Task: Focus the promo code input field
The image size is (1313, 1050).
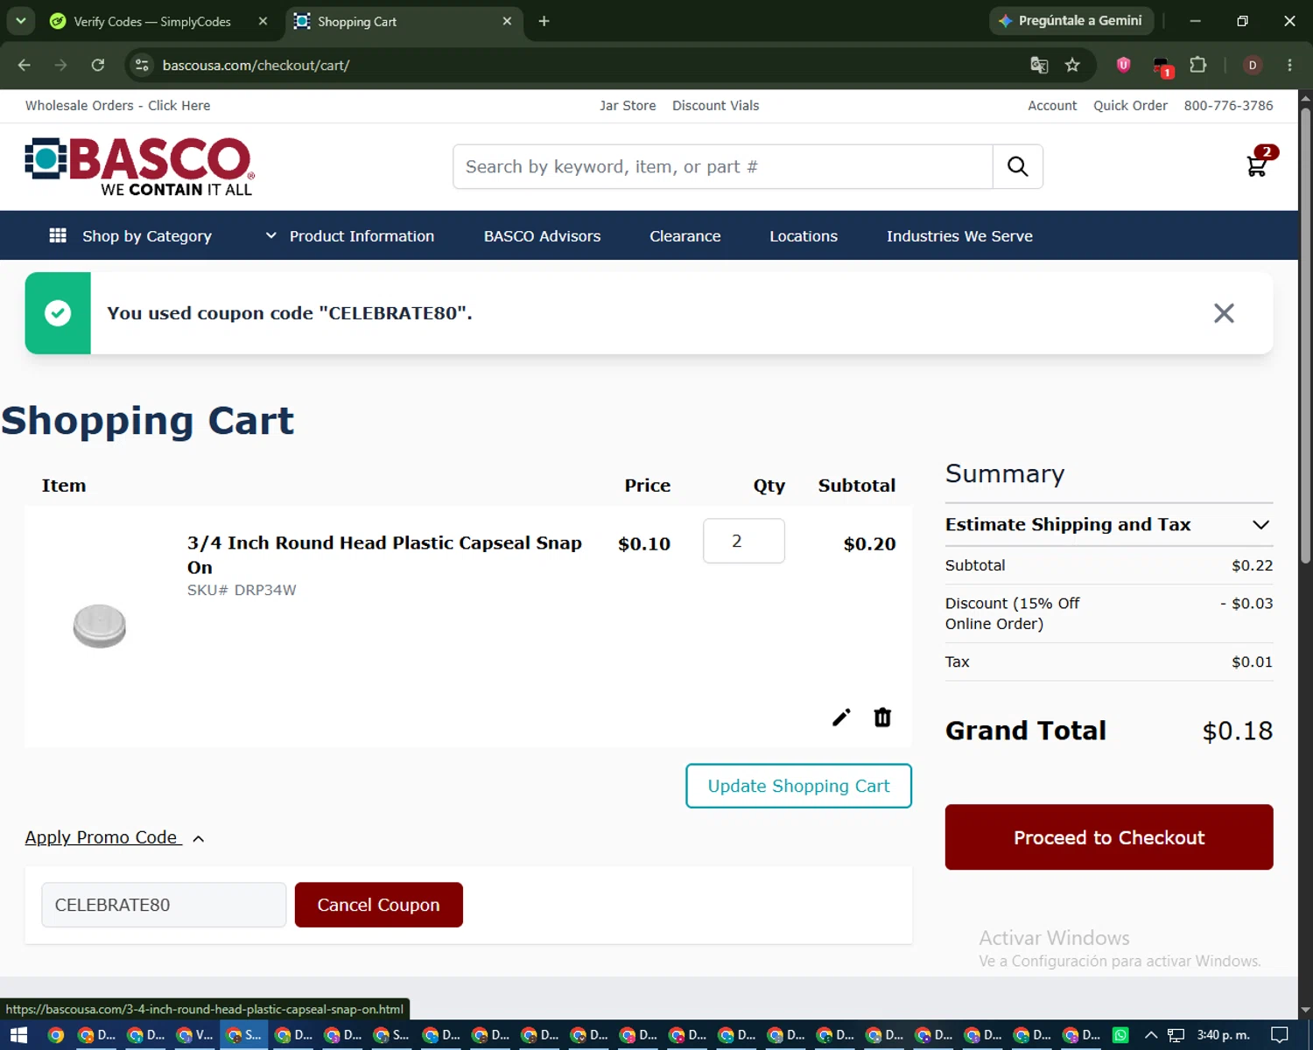Action: (x=164, y=905)
